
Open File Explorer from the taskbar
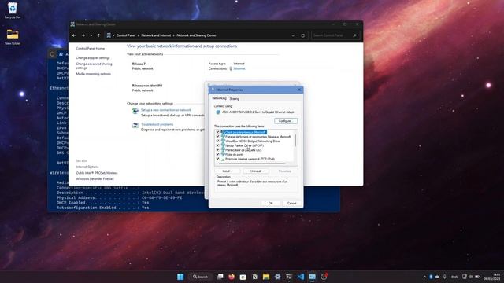(x=266, y=277)
